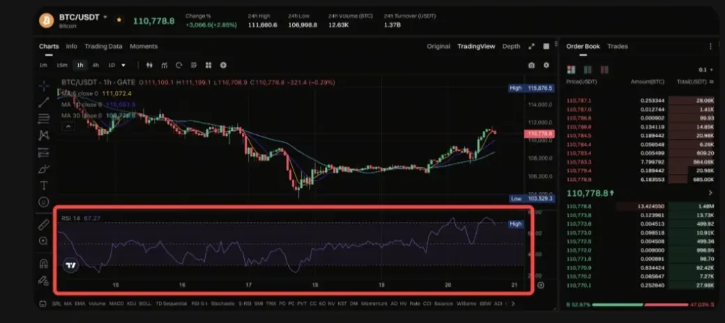Screen dimensions: 725x323
Task: Open indicator bar panel icon beside SRL
Action: coord(43,304)
